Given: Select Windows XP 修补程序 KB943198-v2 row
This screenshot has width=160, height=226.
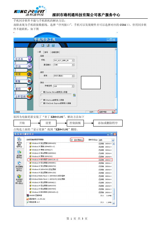Looking at the screenshot, I should point(70,160).
